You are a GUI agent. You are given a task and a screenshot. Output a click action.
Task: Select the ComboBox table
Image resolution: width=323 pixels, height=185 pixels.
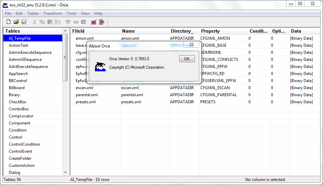(x=33, y=109)
